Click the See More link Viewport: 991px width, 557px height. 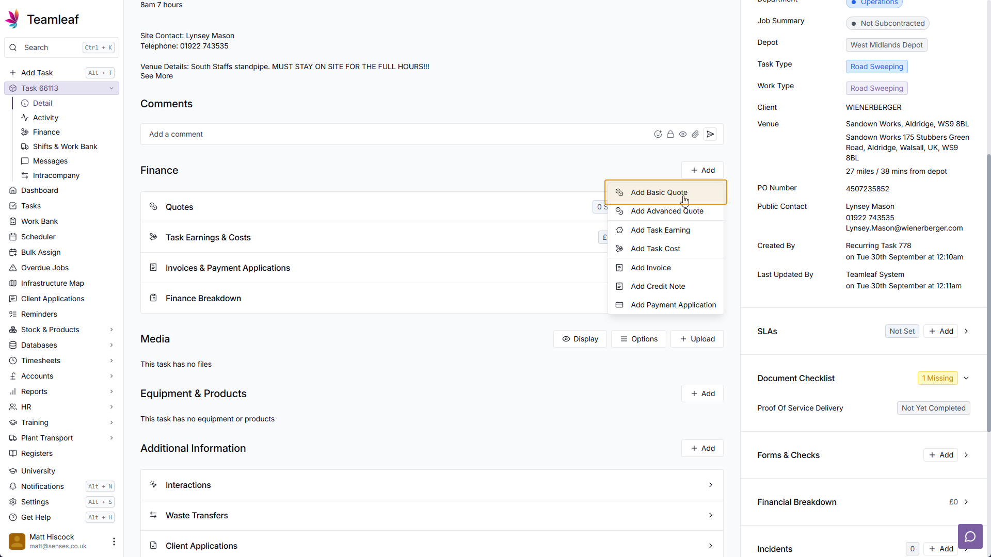[x=156, y=76]
